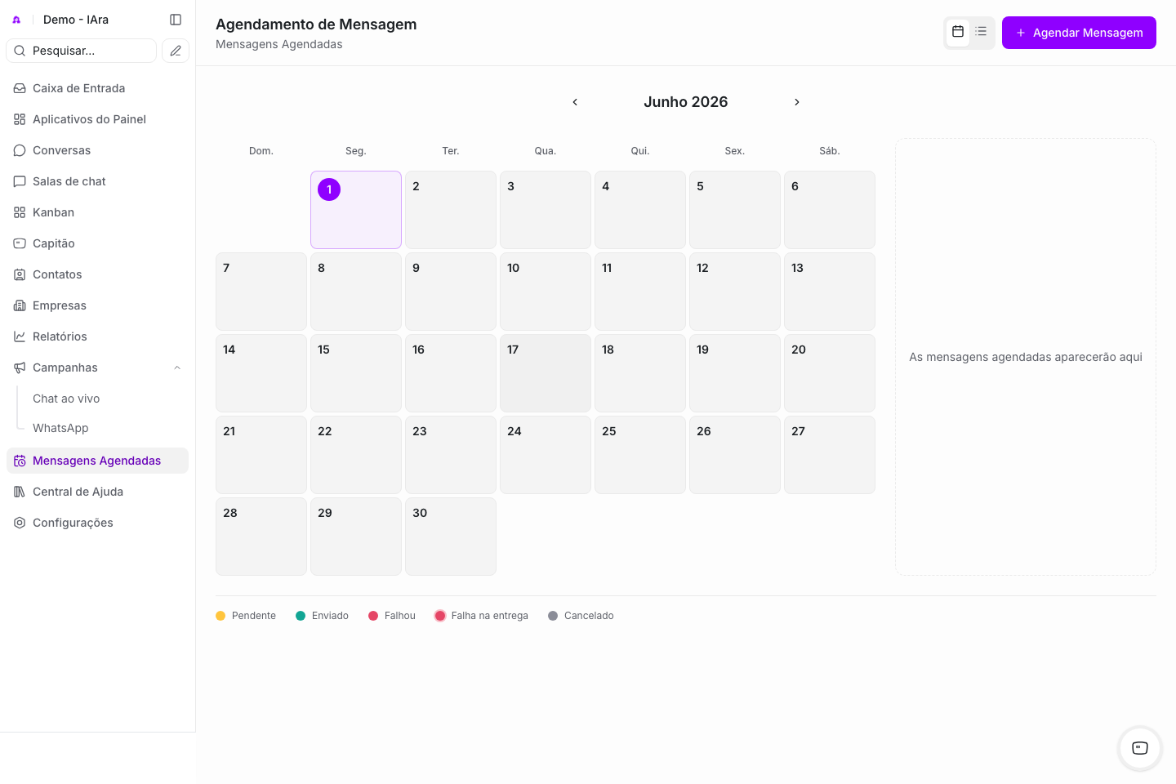
Task: Go to Conversas
Action: [97, 150]
